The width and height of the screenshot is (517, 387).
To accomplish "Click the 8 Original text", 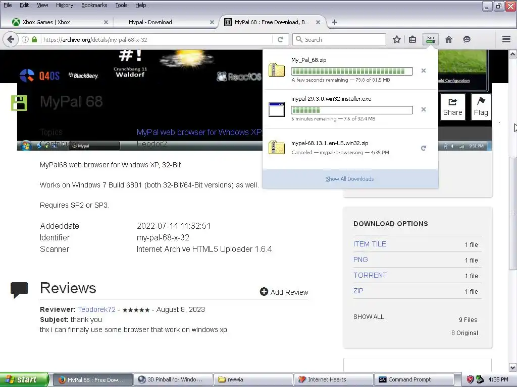I will pos(464,333).
